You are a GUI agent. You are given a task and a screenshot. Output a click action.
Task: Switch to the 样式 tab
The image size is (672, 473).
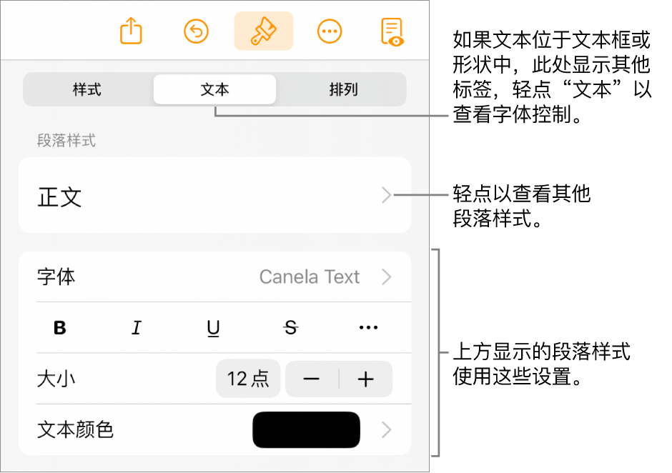point(87,89)
